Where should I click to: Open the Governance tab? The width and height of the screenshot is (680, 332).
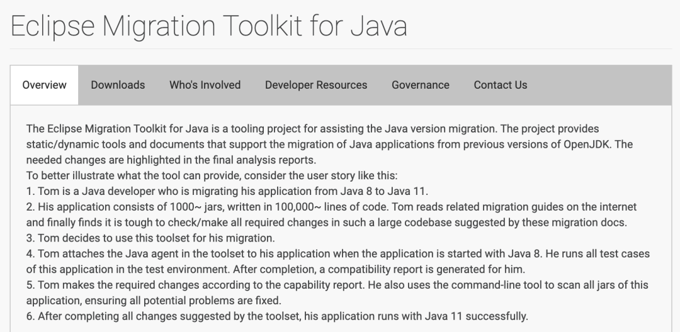(x=420, y=85)
